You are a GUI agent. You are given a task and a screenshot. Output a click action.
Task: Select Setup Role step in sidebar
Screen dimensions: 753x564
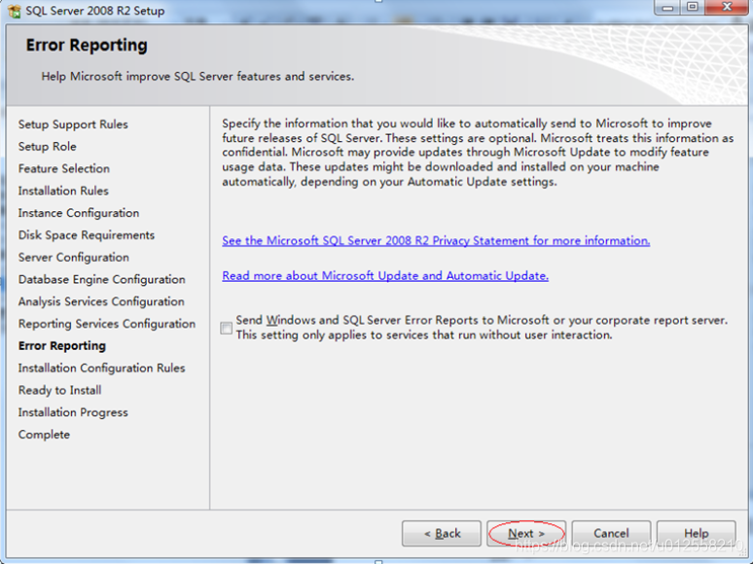[47, 147]
